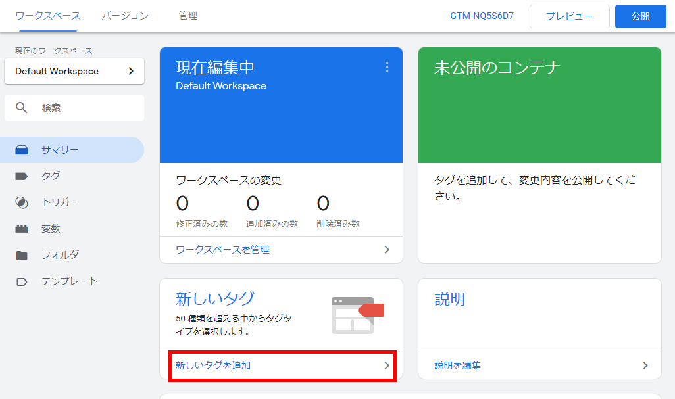The width and height of the screenshot is (675, 399).
Task: Click the 公開 button
Action: pyautogui.click(x=640, y=16)
